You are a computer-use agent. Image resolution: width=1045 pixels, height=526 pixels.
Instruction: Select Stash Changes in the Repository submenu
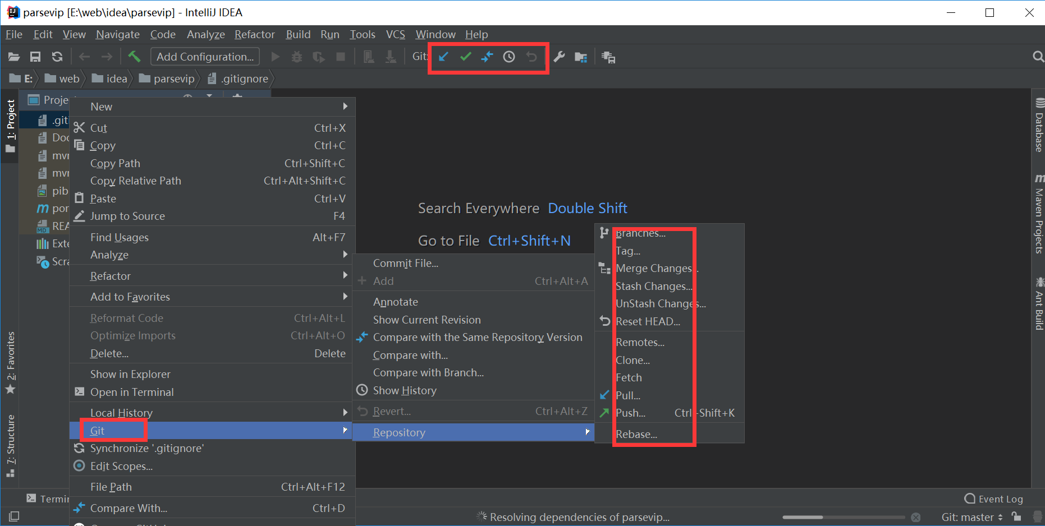tap(670, 286)
